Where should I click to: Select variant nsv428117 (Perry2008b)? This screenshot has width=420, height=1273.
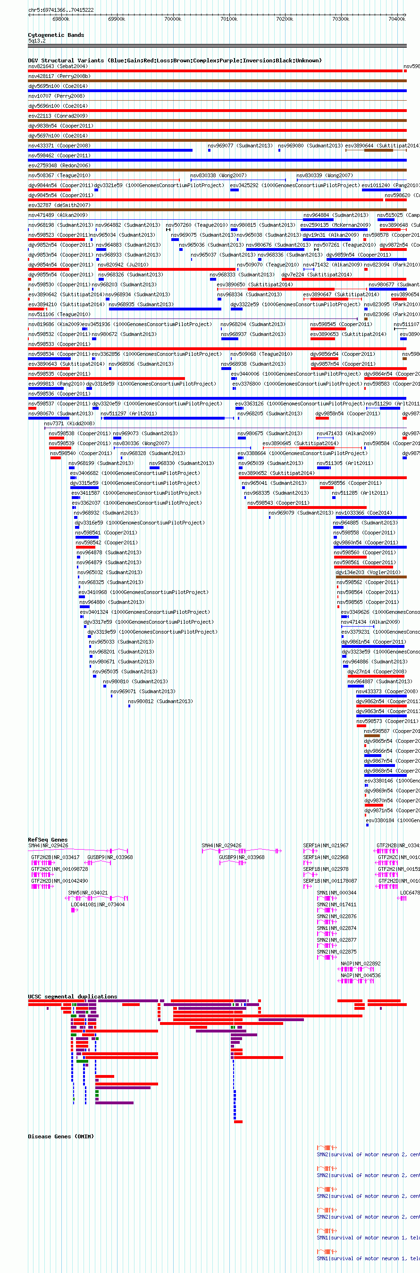(x=59, y=76)
